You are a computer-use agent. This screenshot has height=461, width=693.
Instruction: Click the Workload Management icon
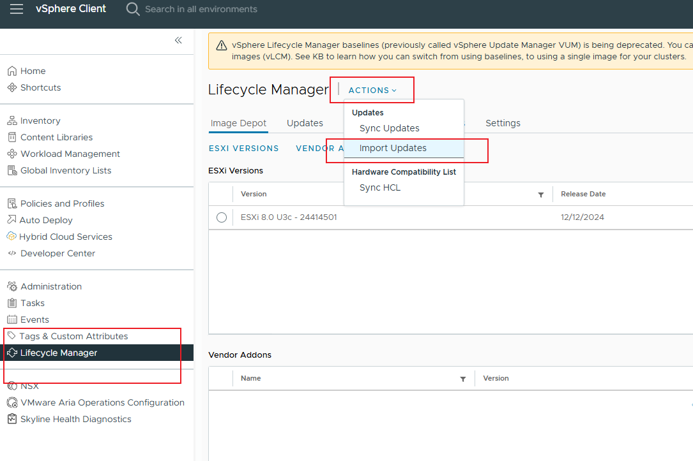(11, 154)
